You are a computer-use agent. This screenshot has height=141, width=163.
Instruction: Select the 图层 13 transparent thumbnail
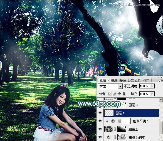109,113
